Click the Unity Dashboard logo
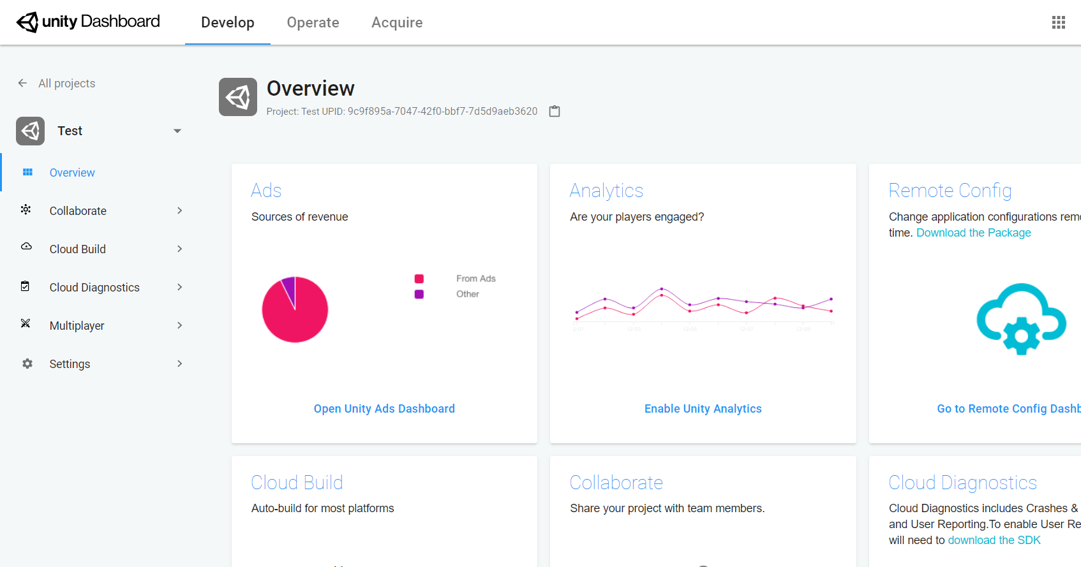The height and width of the screenshot is (567, 1081). pos(88,22)
